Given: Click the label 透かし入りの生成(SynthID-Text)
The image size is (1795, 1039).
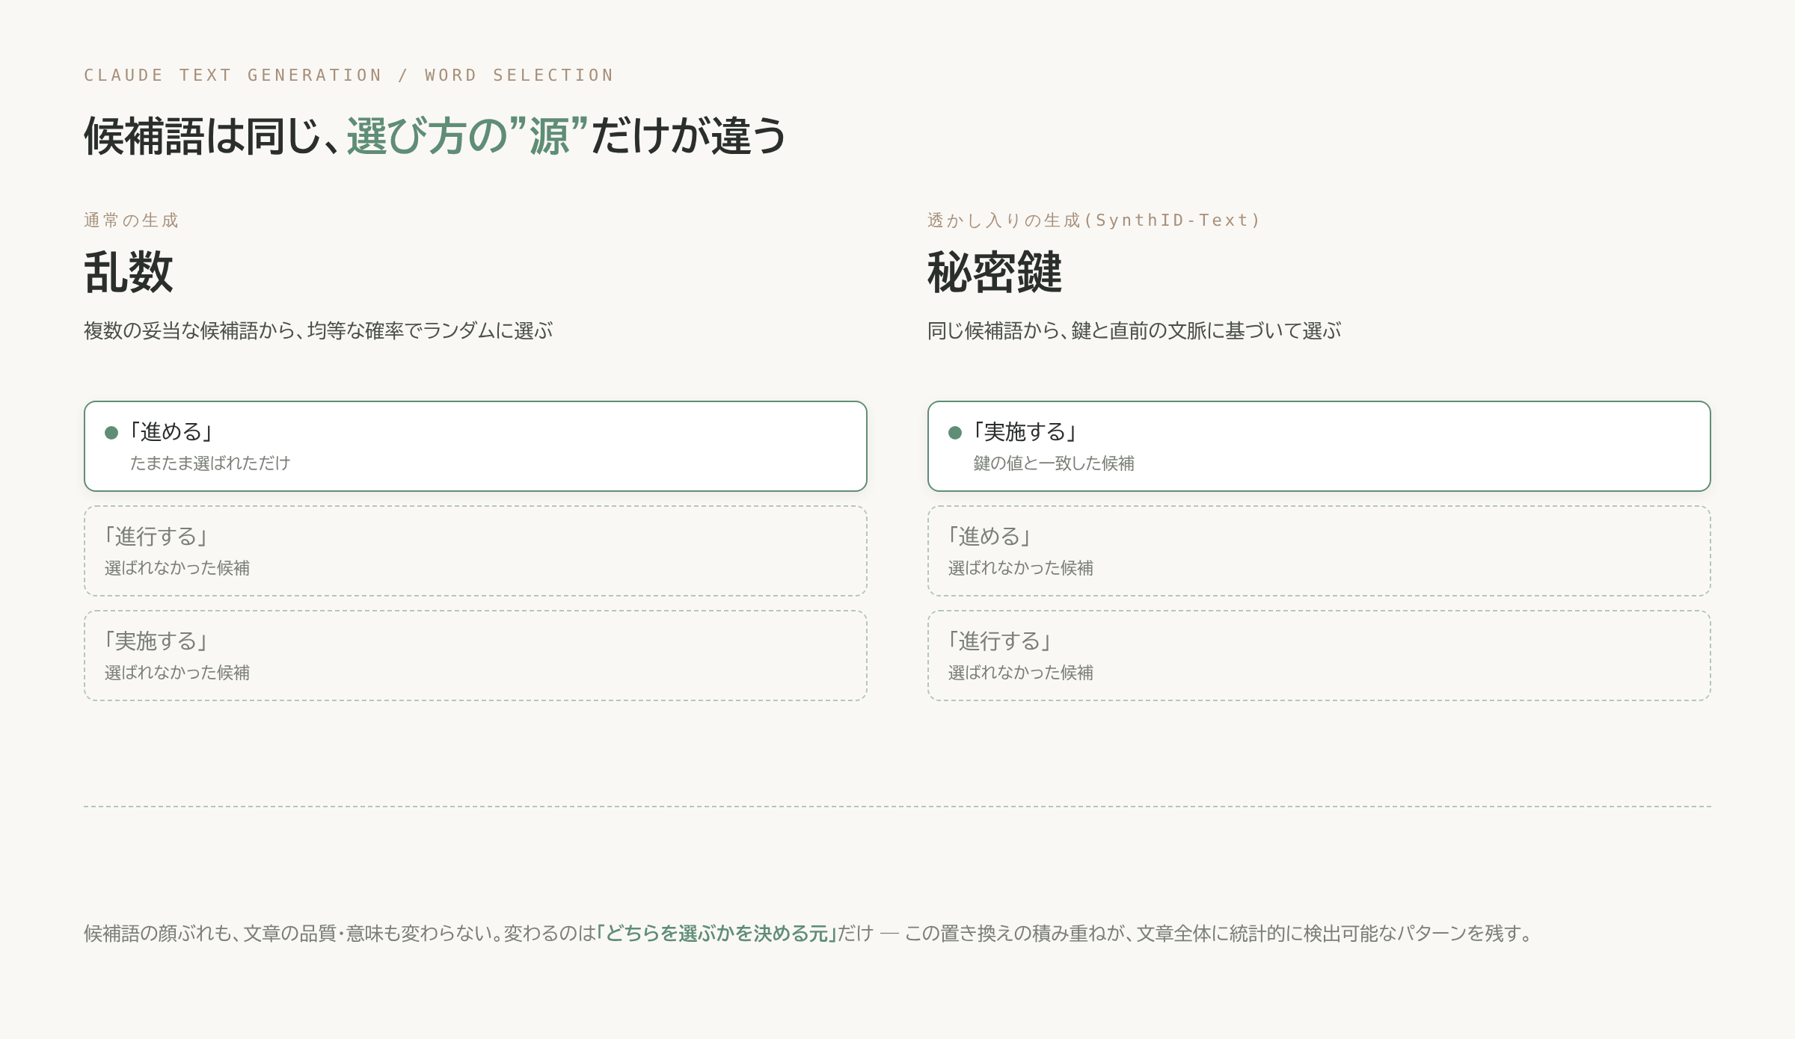Looking at the screenshot, I should (x=1094, y=221).
